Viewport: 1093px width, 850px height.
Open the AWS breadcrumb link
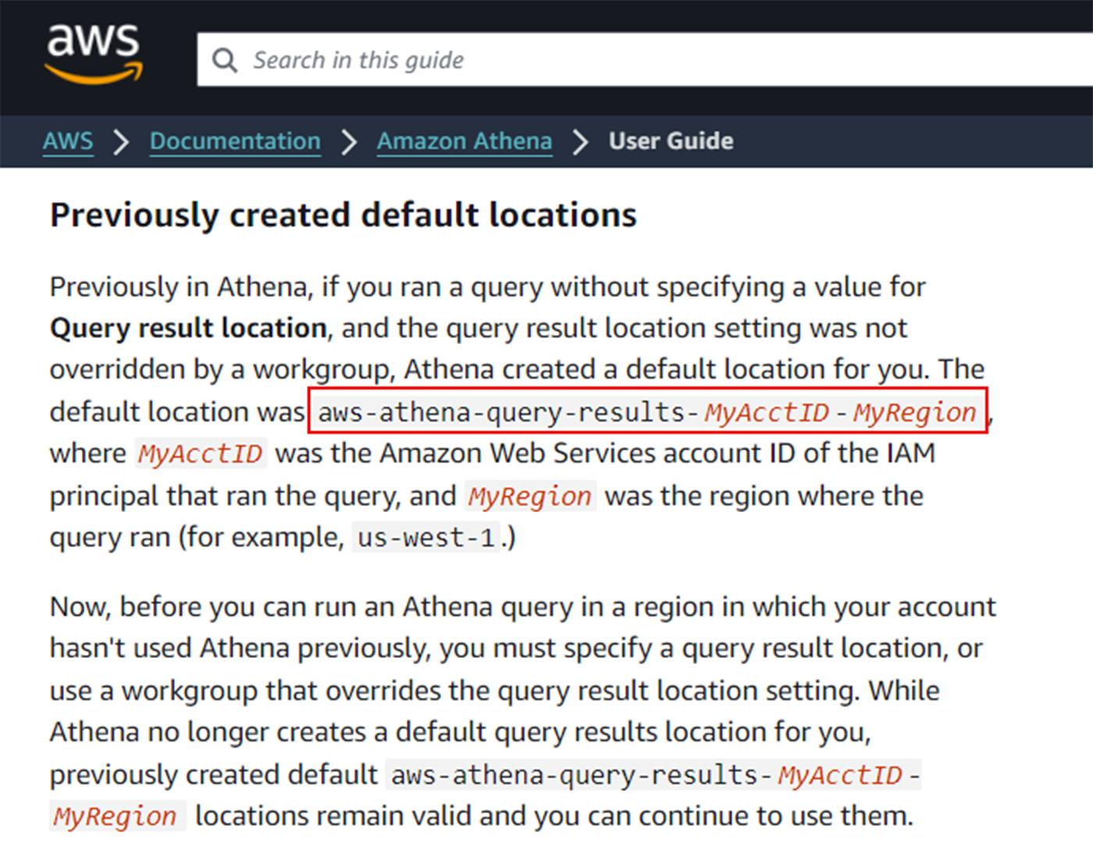68,141
